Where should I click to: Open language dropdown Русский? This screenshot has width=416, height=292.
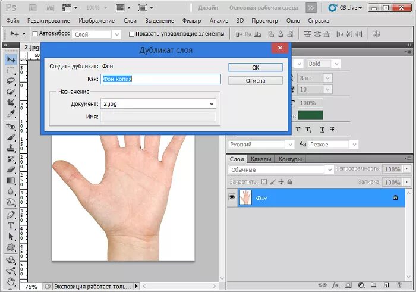(x=261, y=145)
